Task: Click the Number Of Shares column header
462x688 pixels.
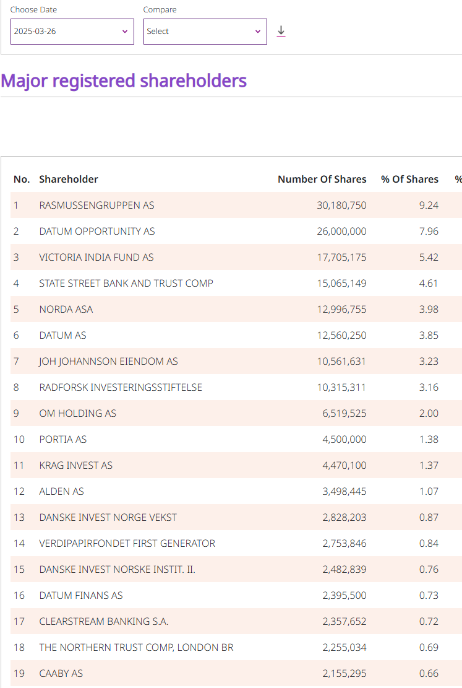Action: [x=322, y=179]
